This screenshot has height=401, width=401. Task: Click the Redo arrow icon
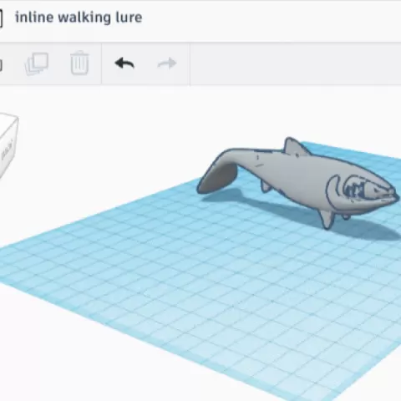(x=167, y=63)
